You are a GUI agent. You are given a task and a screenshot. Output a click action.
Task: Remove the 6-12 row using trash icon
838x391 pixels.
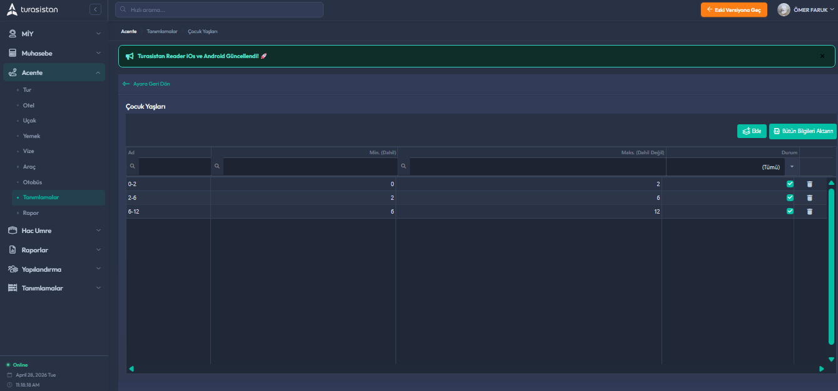[x=809, y=211]
